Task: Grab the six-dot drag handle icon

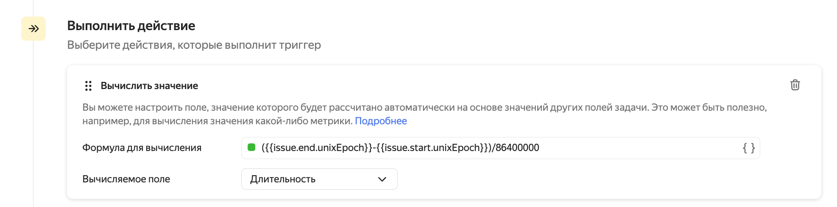Action: click(88, 86)
